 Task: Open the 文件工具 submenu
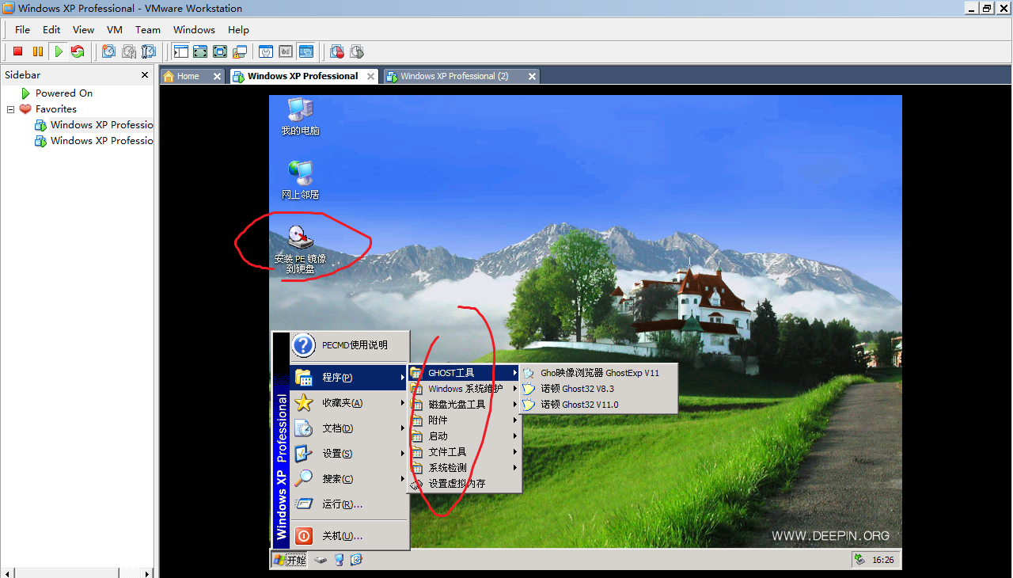[465, 452]
